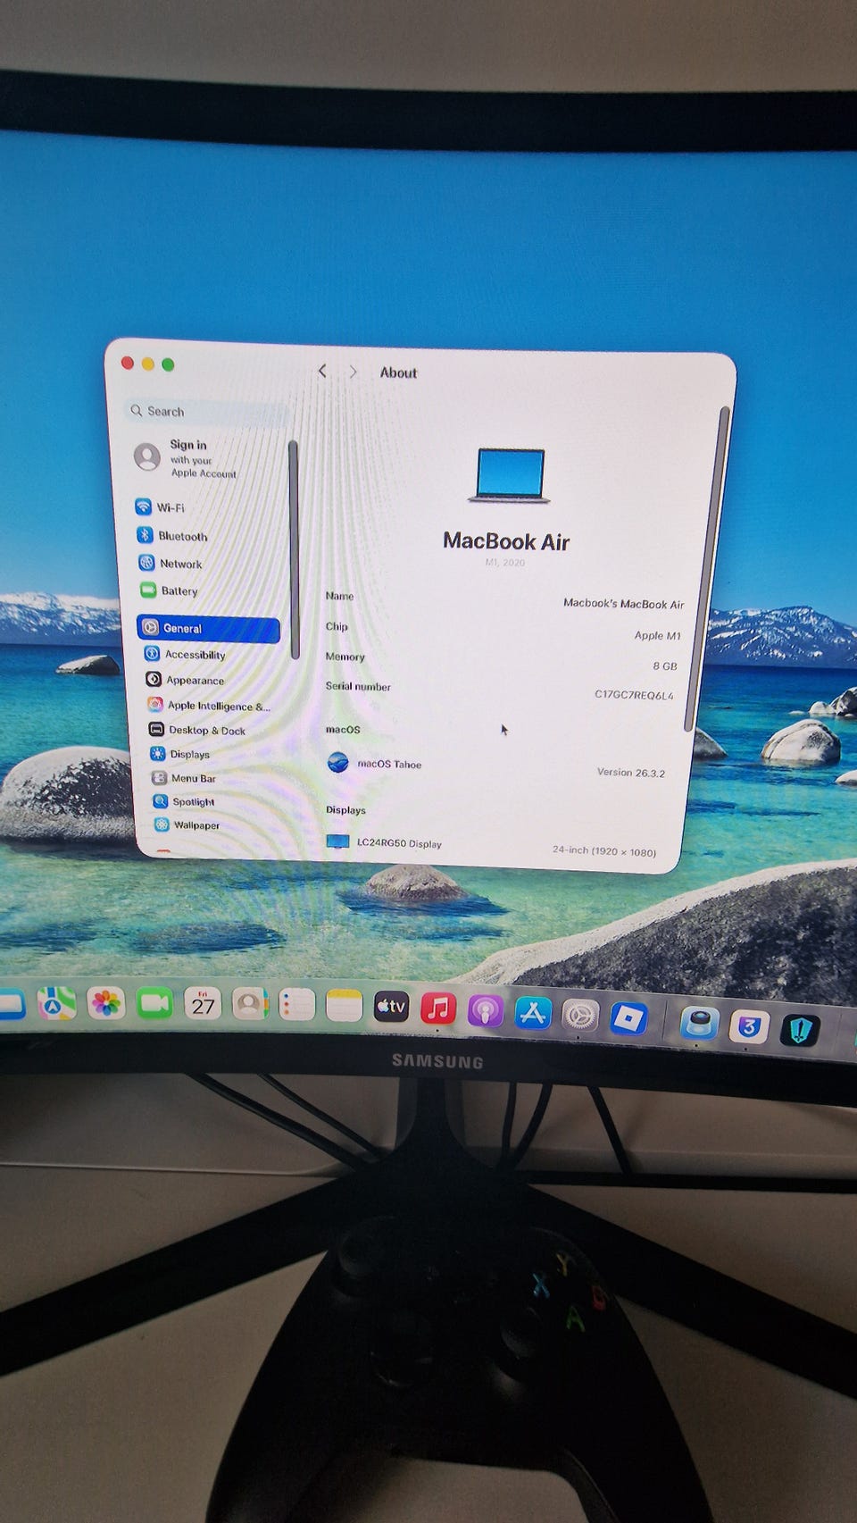This screenshot has width=857, height=1523.
Task: Click "24-inch (1920 × 1080)" text
Action: pos(604,851)
